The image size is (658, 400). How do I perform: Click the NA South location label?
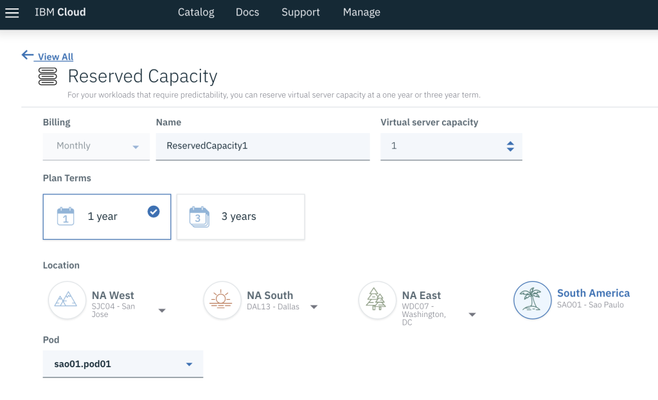(x=270, y=295)
